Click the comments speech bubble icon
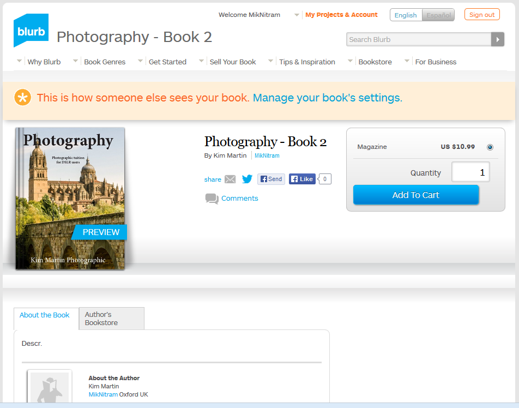 [x=212, y=199]
